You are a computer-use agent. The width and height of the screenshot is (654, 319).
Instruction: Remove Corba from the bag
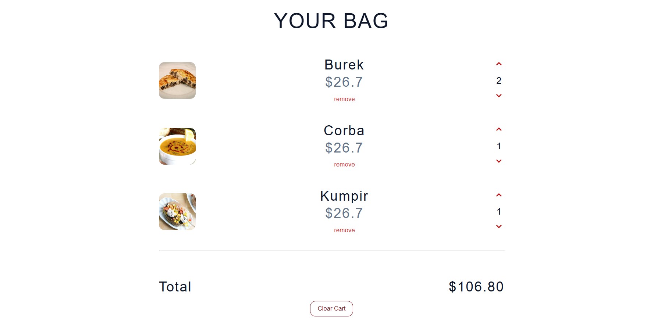coord(344,164)
